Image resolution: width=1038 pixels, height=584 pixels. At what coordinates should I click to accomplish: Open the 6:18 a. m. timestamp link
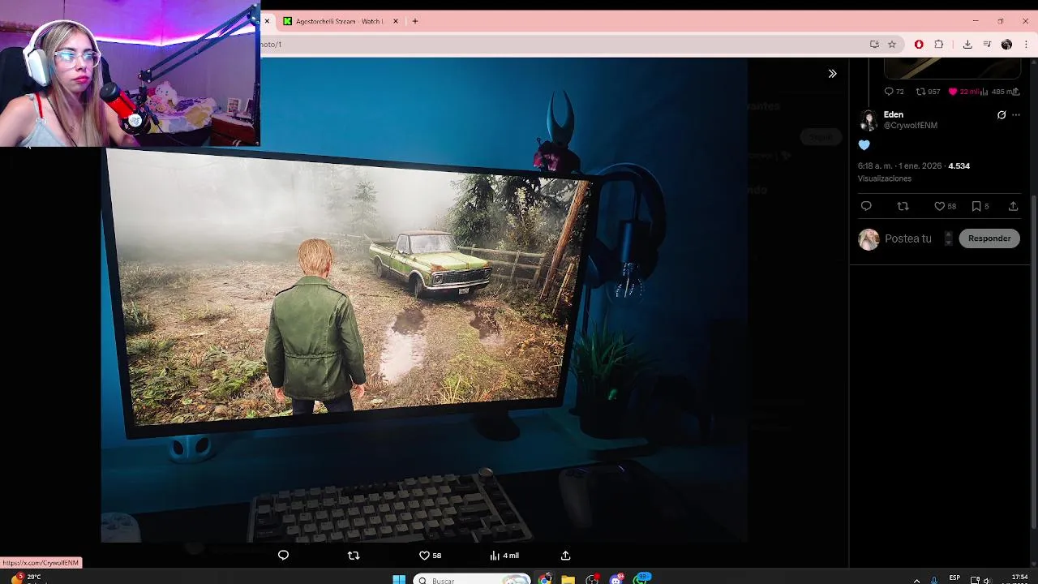[900, 165]
